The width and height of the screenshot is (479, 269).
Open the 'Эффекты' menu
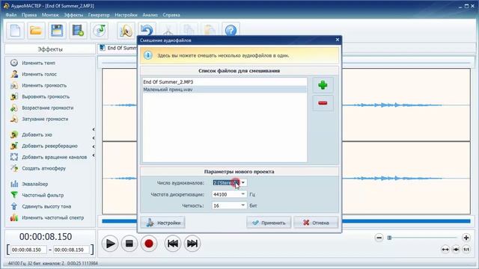click(73, 15)
